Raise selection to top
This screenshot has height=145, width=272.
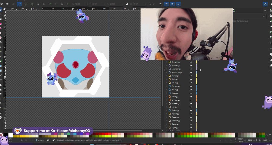click(50, 4)
